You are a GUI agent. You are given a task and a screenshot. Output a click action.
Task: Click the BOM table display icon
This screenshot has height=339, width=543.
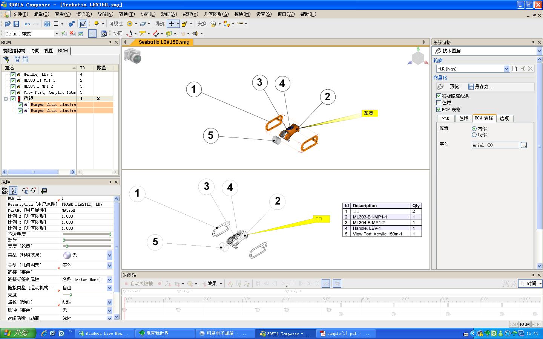pos(25,59)
